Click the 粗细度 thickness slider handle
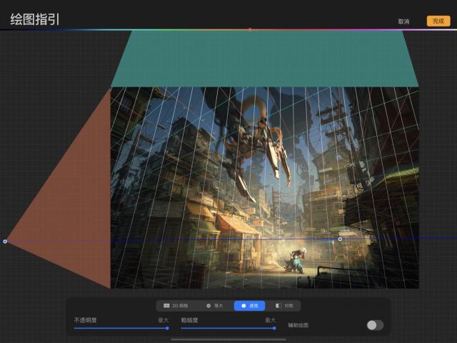 274,328
